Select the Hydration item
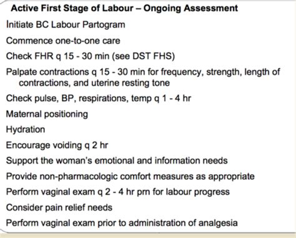The height and width of the screenshot is (238, 296). 26,129
